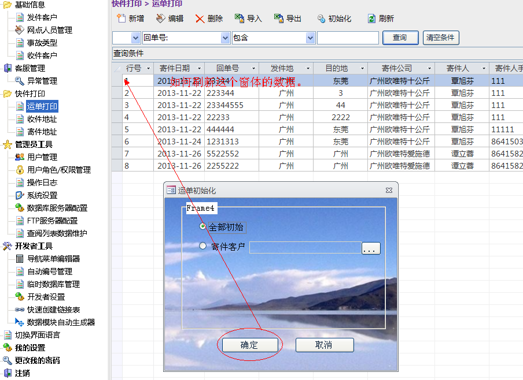Click the 快件打印 breadcrumb link
This screenshot has width=523, height=380.
[x=127, y=3]
